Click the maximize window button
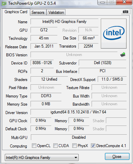 [x=112, y=2]
